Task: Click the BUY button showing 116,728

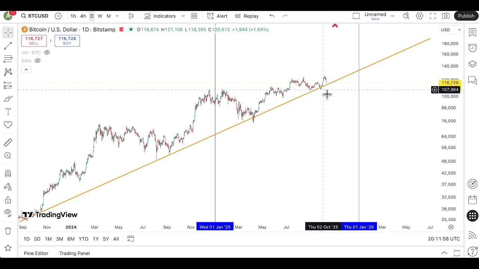Action: [67, 41]
